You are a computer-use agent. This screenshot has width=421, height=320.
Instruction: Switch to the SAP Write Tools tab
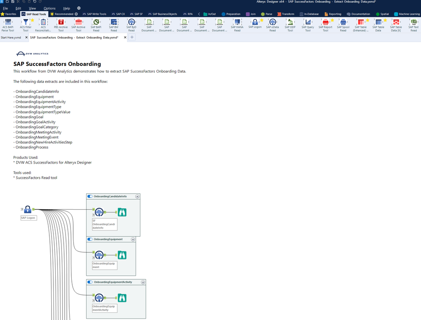tap(95, 14)
